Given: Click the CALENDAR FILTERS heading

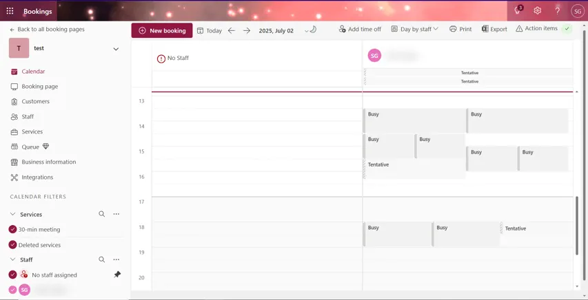Looking at the screenshot, I should tap(38, 197).
